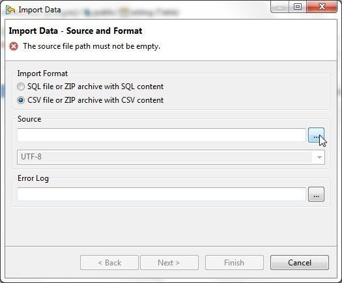Screen dimensions: 342x283
Task: Open the Error Log browse button
Action: click(316, 194)
